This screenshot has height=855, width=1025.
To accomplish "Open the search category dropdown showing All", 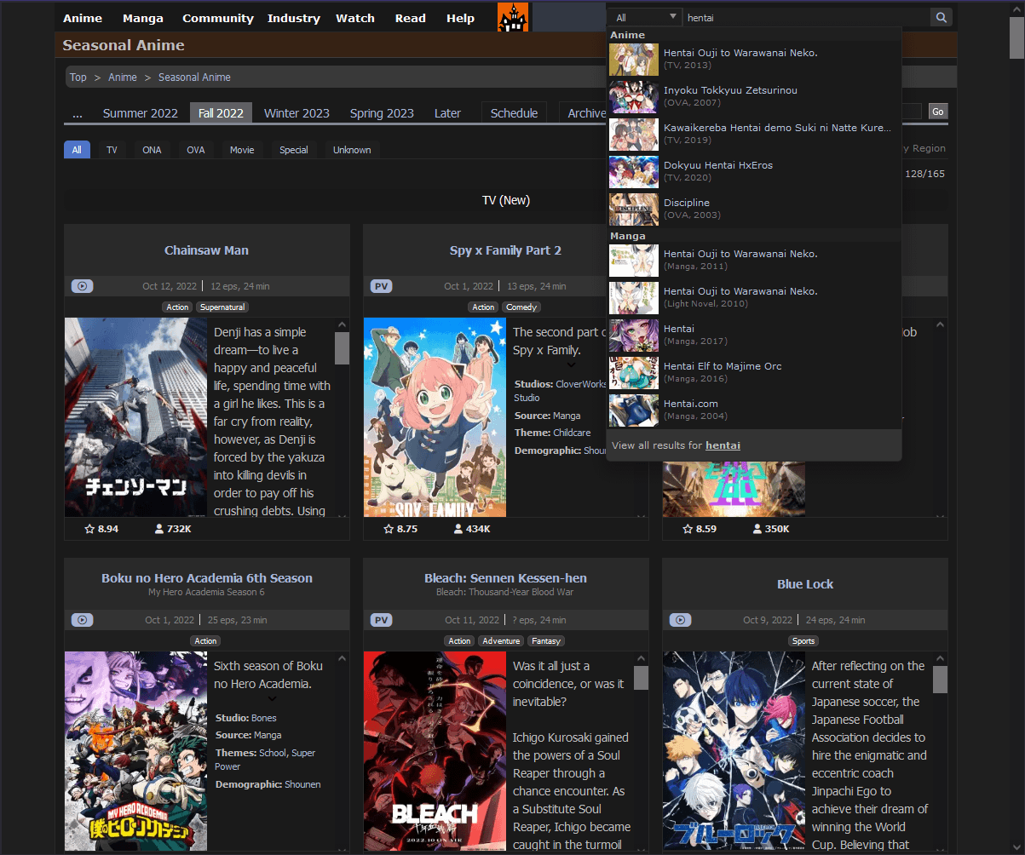I will coord(644,15).
